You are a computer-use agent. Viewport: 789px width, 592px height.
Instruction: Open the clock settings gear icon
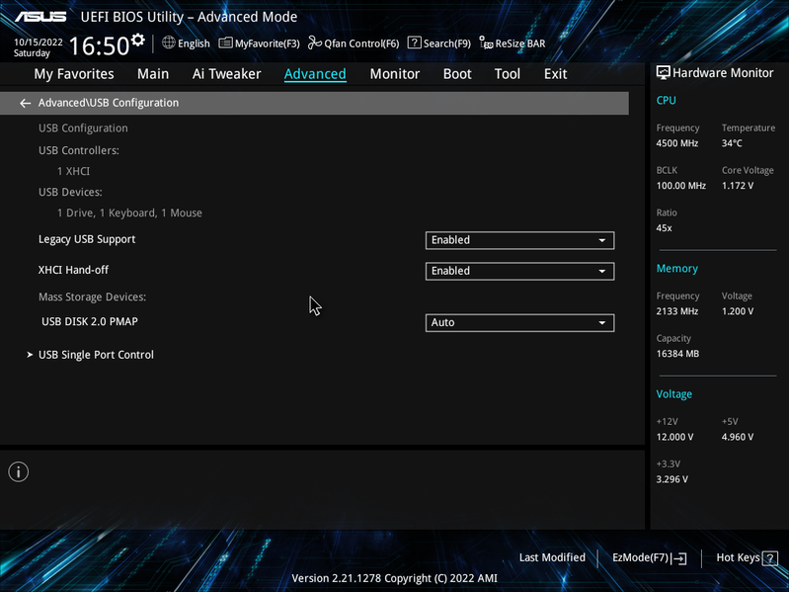point(137,40)
